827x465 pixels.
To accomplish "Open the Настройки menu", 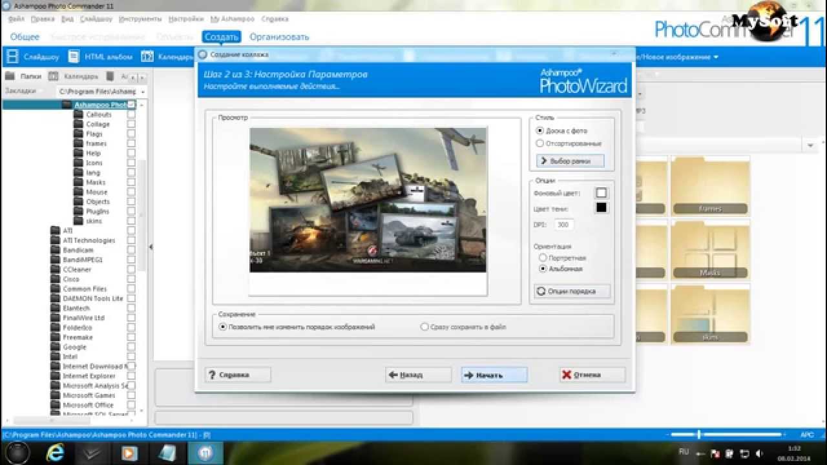I will coord(186,19).
